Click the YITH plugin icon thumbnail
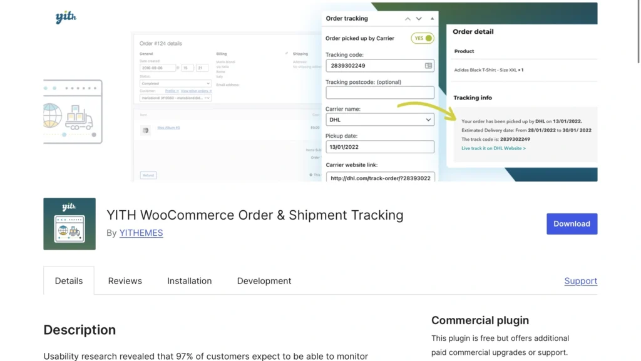641x361 pixels. point(69,224)
